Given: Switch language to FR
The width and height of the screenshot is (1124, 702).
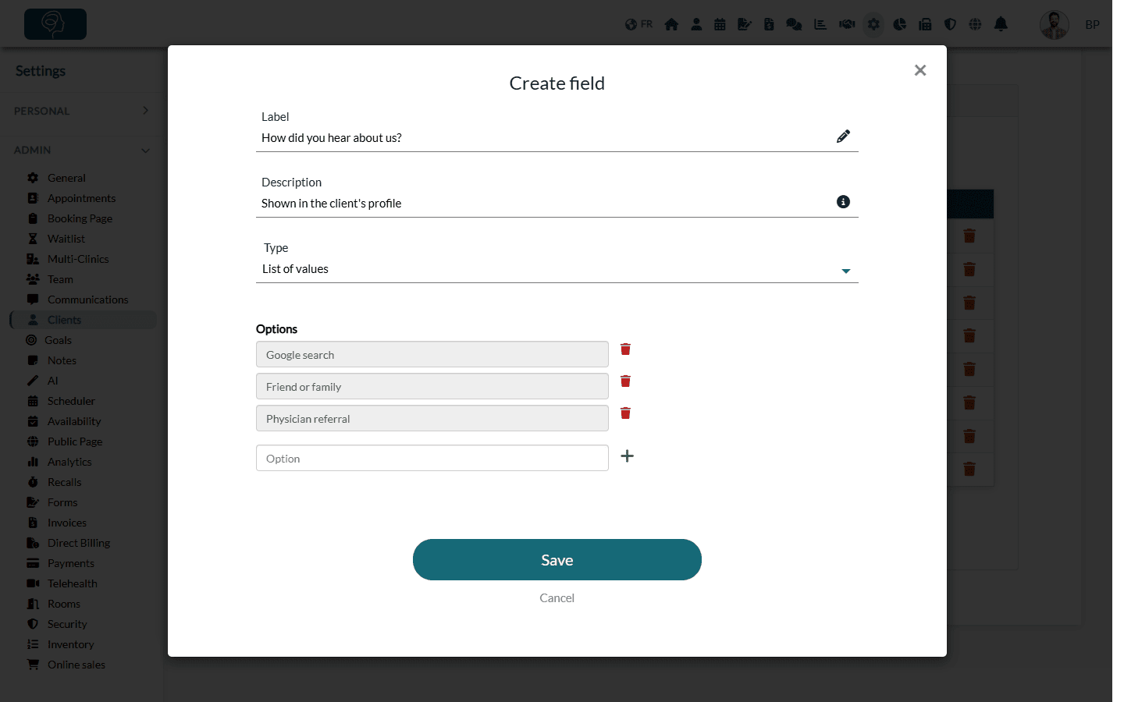Looking at the screenshot, I should [x=638, y=24].
